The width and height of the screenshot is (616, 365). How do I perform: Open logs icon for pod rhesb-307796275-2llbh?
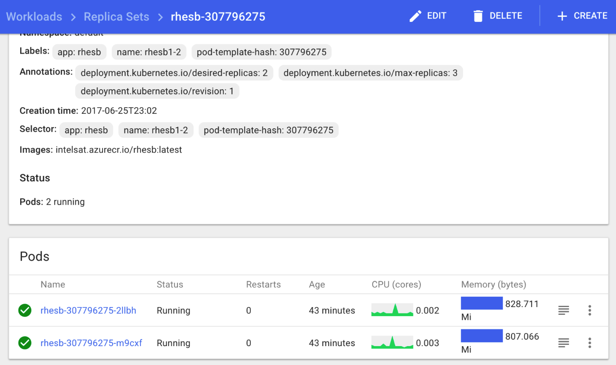[x=563, y=310]
